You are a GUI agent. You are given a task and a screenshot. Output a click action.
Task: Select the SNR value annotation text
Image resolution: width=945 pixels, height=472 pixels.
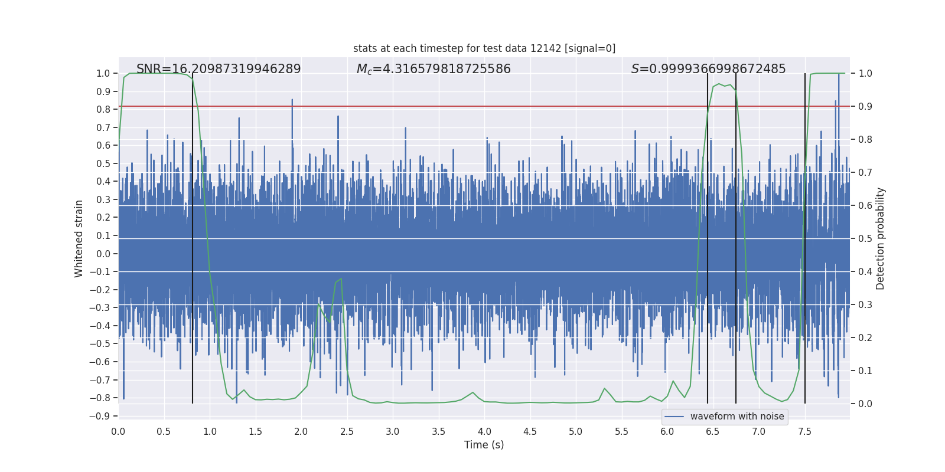219,69
